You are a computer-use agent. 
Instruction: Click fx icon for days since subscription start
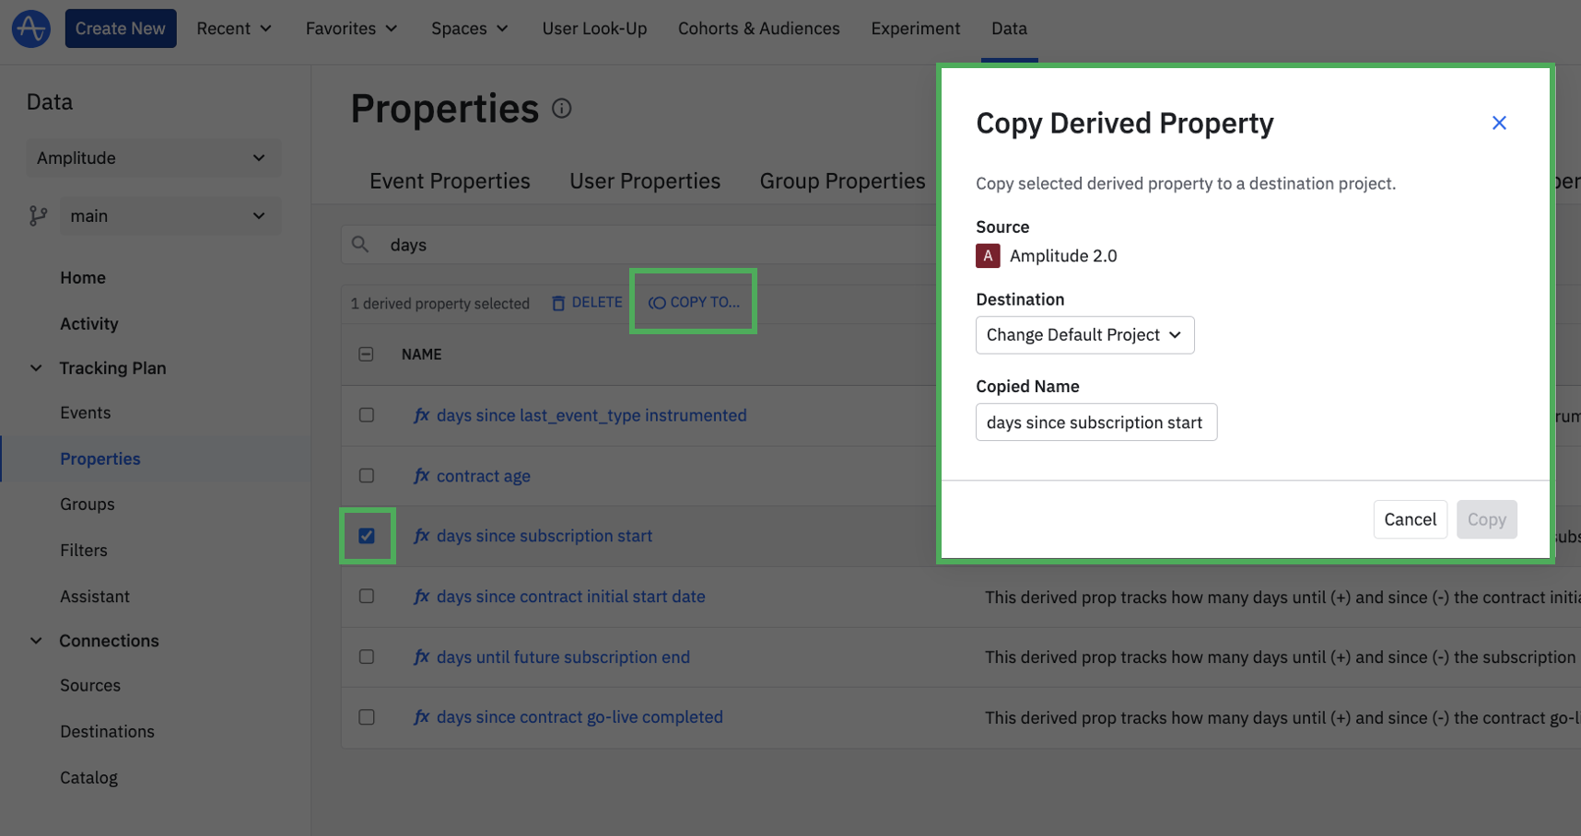(421, 536)
